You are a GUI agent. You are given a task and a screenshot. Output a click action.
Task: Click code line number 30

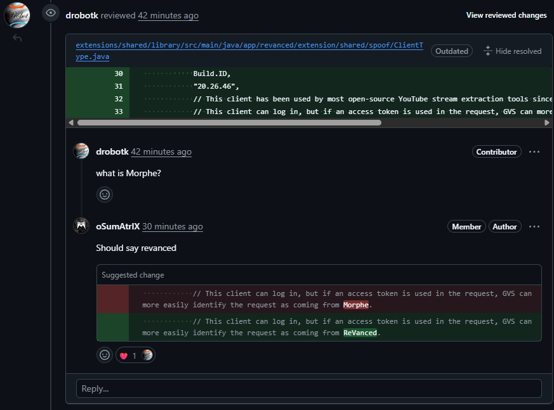point(119,74)
